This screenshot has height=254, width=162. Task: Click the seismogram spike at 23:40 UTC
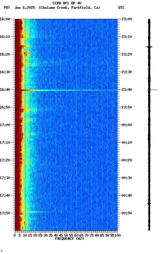click(152, 90)
